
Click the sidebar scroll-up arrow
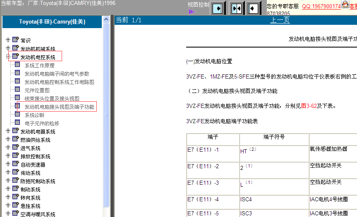pyautogui.click(x=106, y=19)
